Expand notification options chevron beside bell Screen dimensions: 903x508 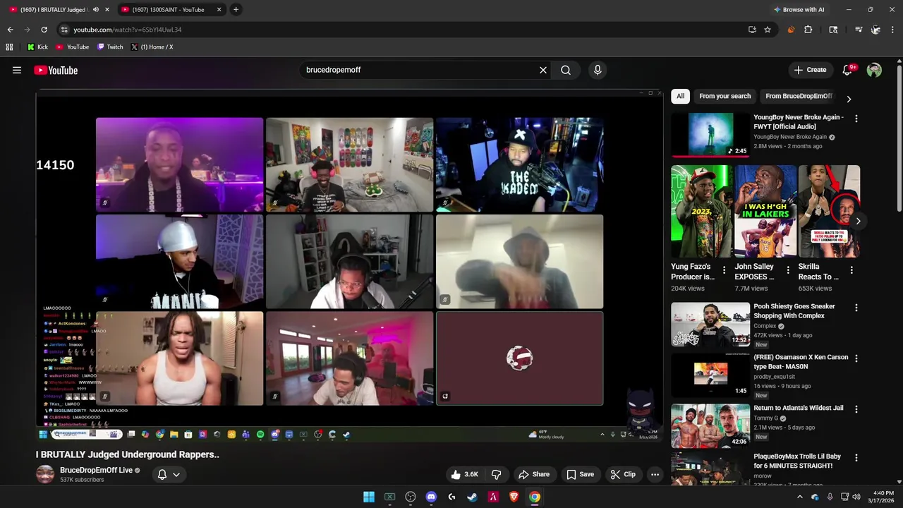176,475
